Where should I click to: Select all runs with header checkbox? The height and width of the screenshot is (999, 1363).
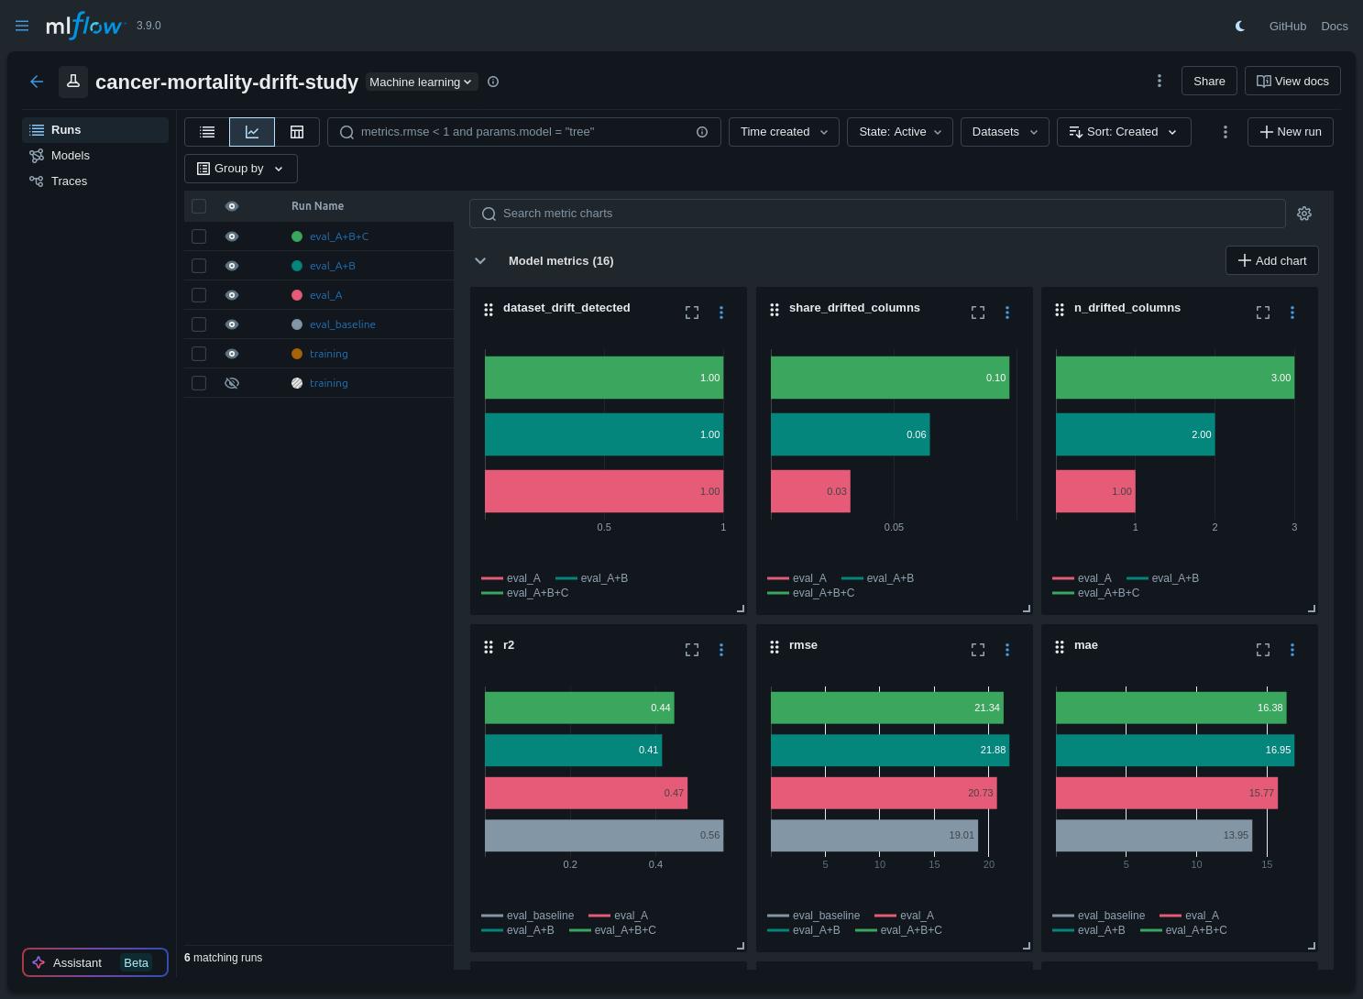click(199, 206)
